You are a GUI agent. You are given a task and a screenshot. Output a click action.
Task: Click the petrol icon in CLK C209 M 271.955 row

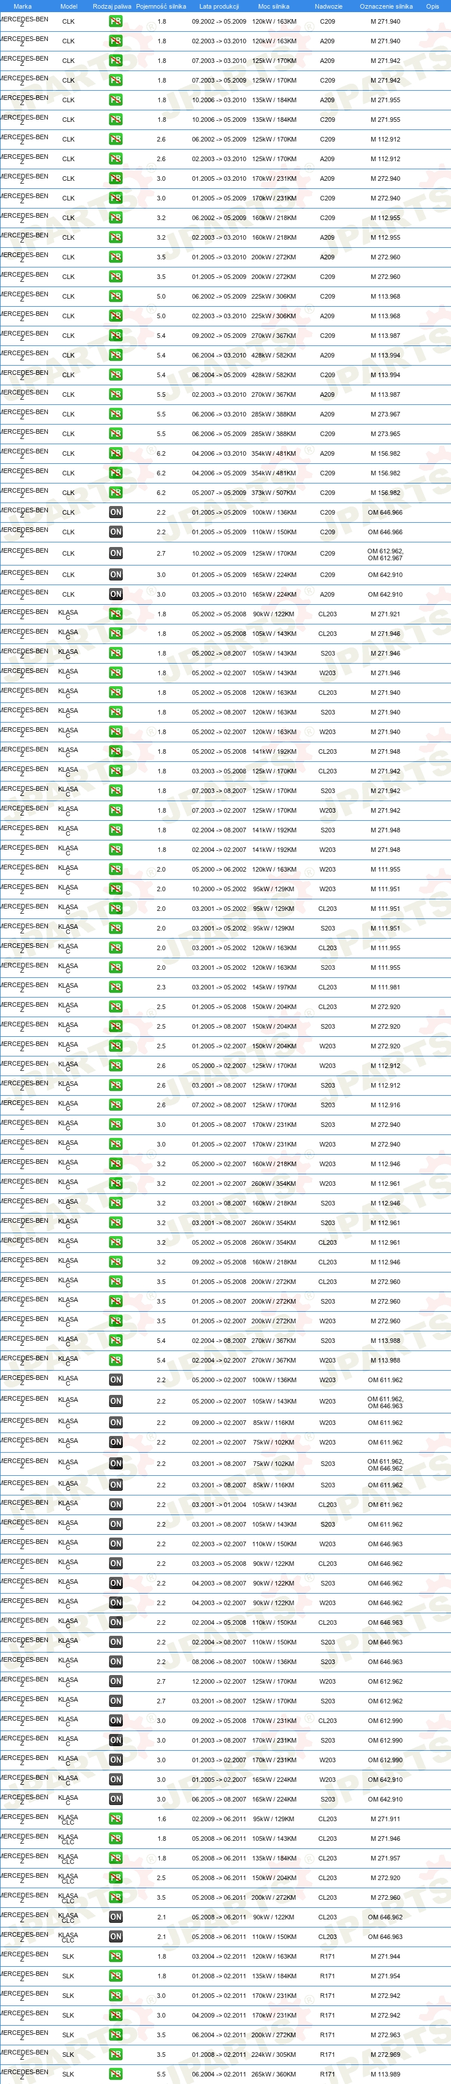[115, 120]
